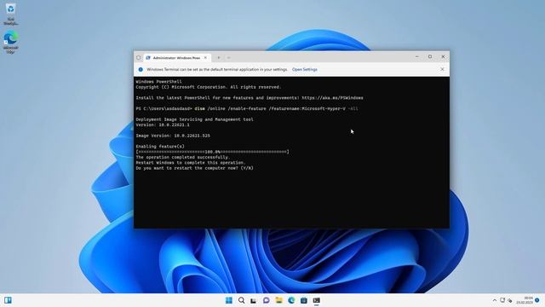
Task: Click 'Deployment Image Servicing and Management tool' text
Action: point(195,119)
